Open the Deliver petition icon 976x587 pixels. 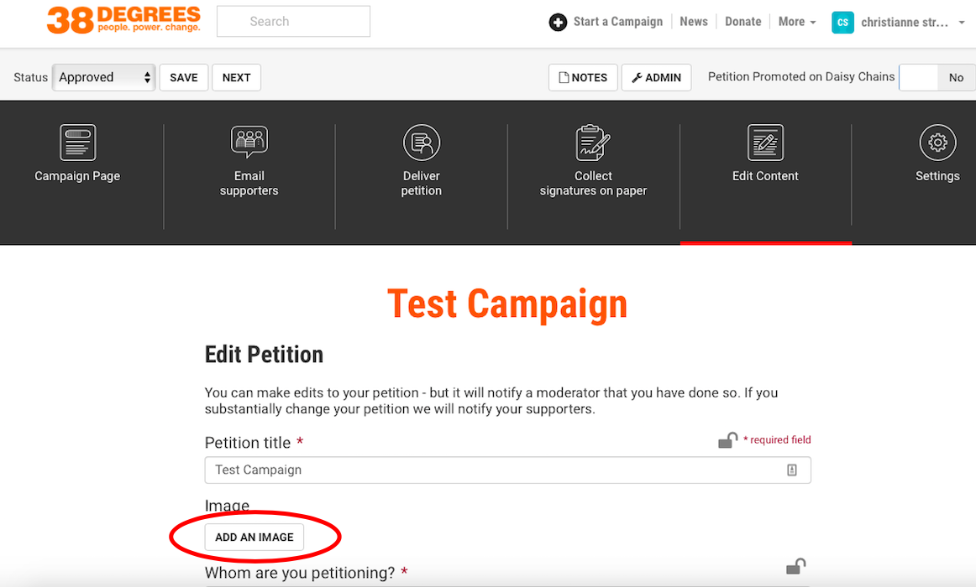(x=421, y=143)
